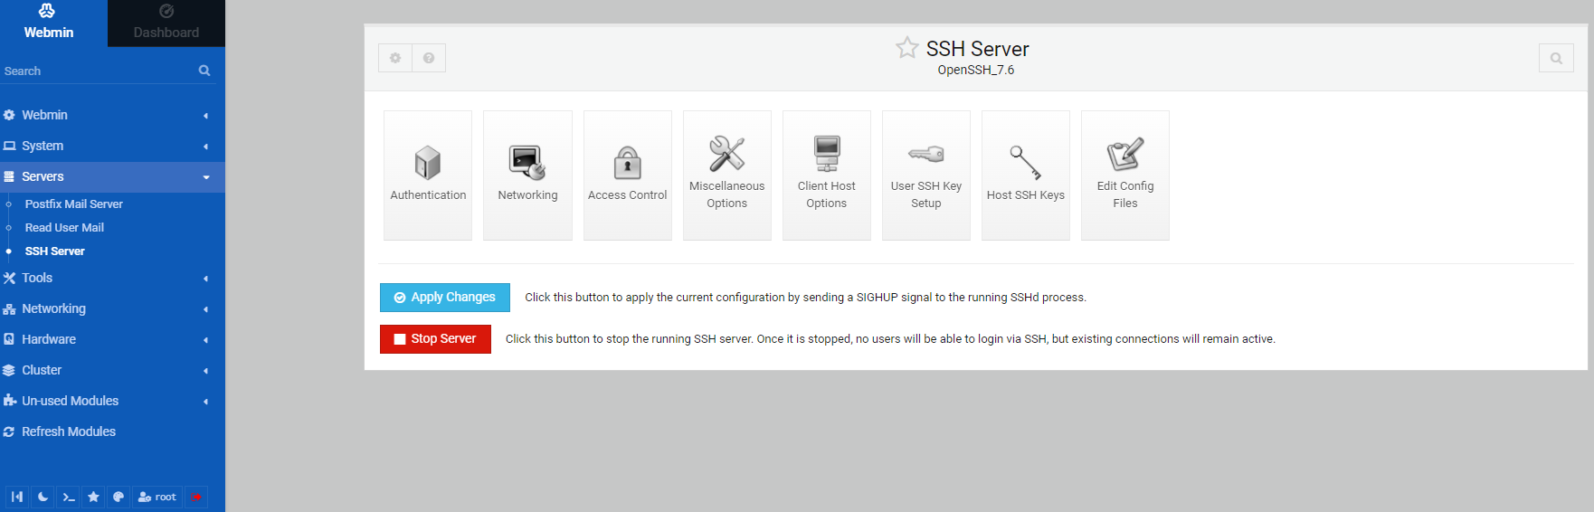
Task: Click the Apply Changes button
Action: pyautogui.click(x=444, y=298)
